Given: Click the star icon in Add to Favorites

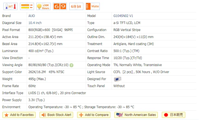Looking at the screenshot, I should [6, 115].
